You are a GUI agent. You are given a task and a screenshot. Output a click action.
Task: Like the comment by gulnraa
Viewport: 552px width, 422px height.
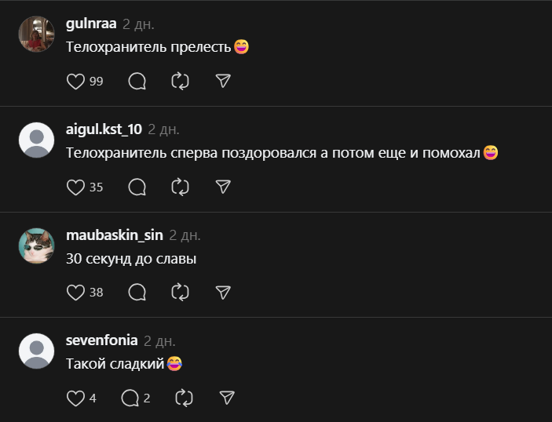[x=75, y=82]
